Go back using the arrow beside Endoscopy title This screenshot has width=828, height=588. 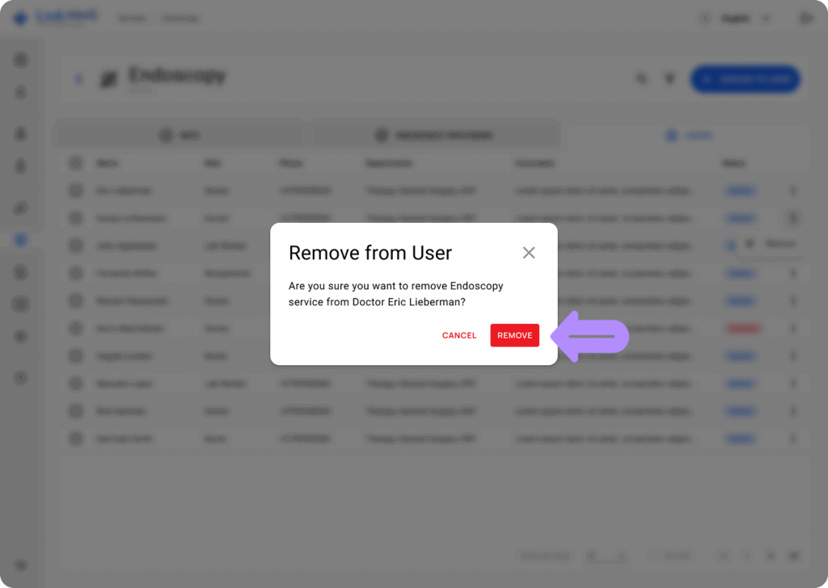[78, 78]
